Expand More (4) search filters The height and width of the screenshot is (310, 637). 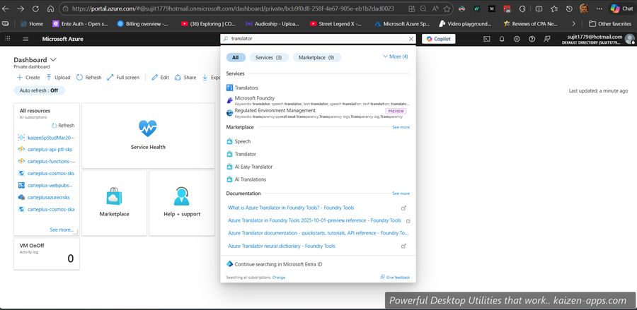395,56
